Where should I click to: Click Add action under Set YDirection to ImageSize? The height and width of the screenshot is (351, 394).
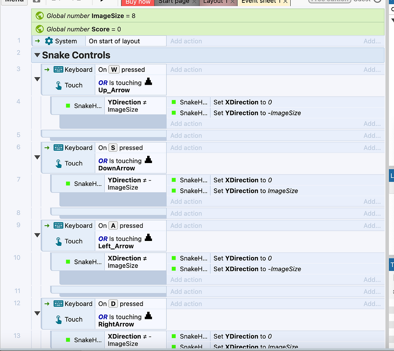pos(186,201)
